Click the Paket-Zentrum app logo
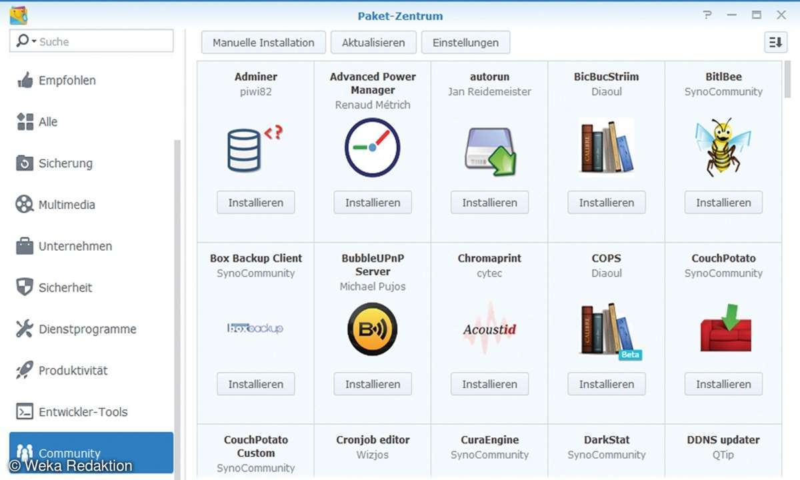The width and height of the screenshot is (800, 480). 19,15
